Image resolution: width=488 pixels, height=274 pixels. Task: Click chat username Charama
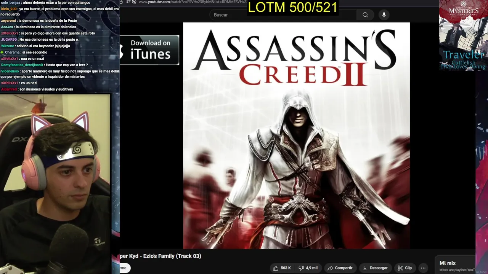coord(13,53)
